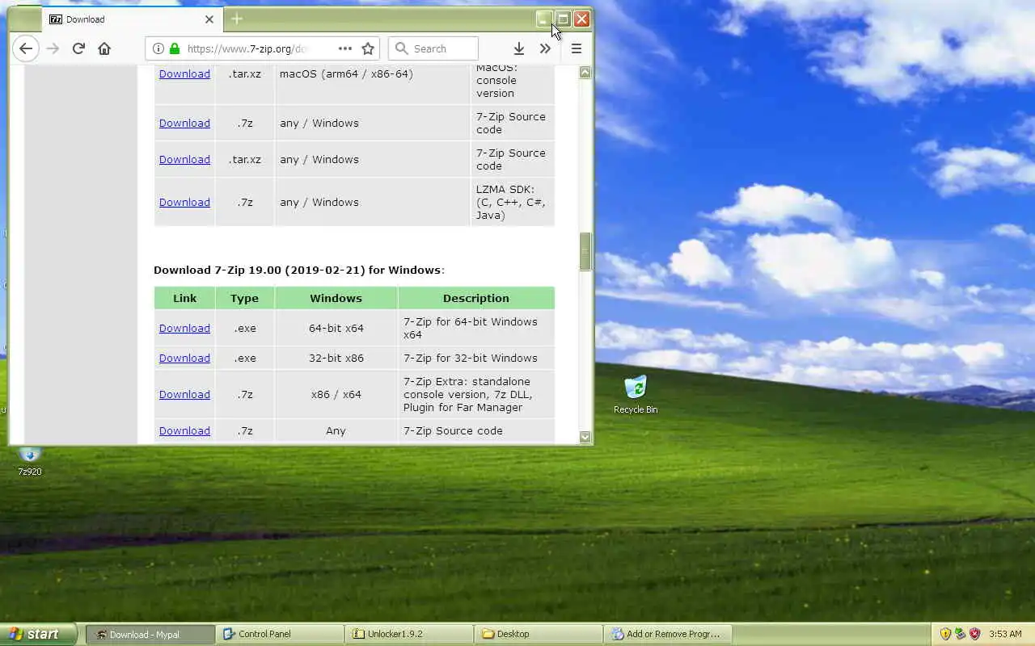Image resolution: width=1035 pixels, height=646 pixels.
Task: Download 19.00 source code for Any platform
Action: pos(184,430)
